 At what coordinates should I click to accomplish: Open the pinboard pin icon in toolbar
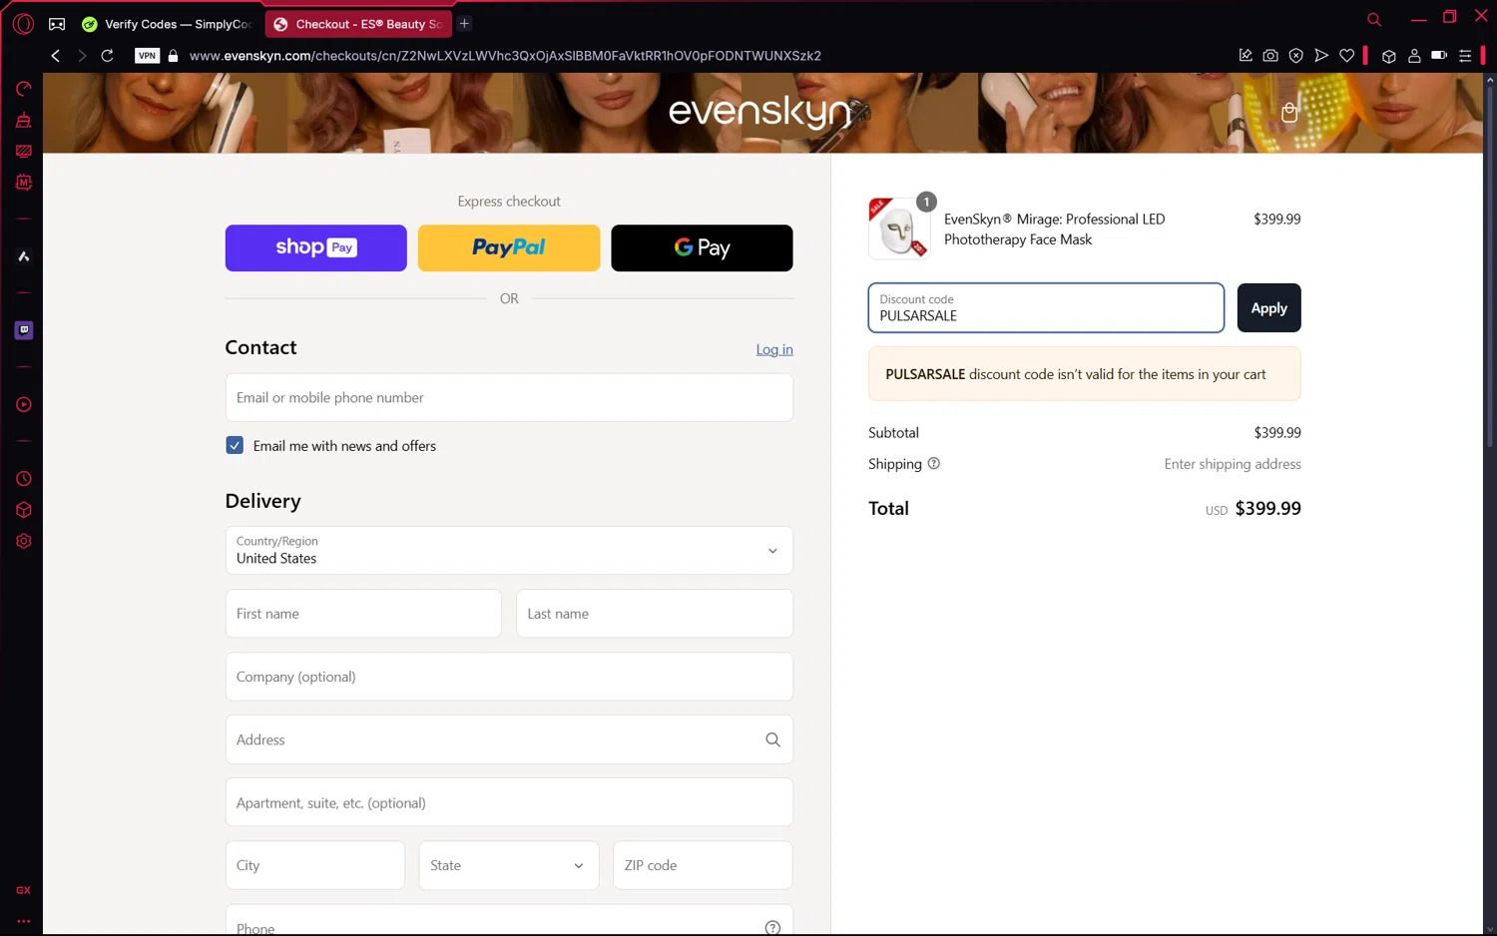[x=1246, y=56]
